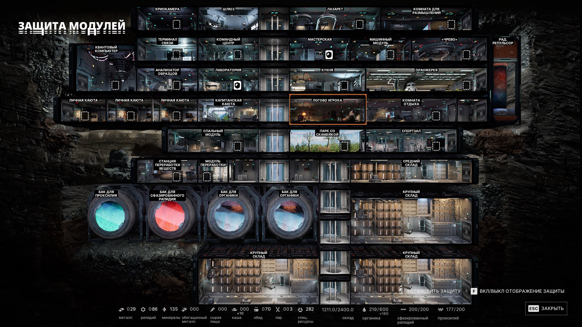
Task: Toggle protection slot in Станция переработки веществ
Action: pos(177,177)
